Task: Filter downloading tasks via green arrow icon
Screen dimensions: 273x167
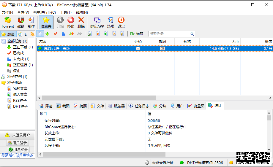Action: coord(47,34)
